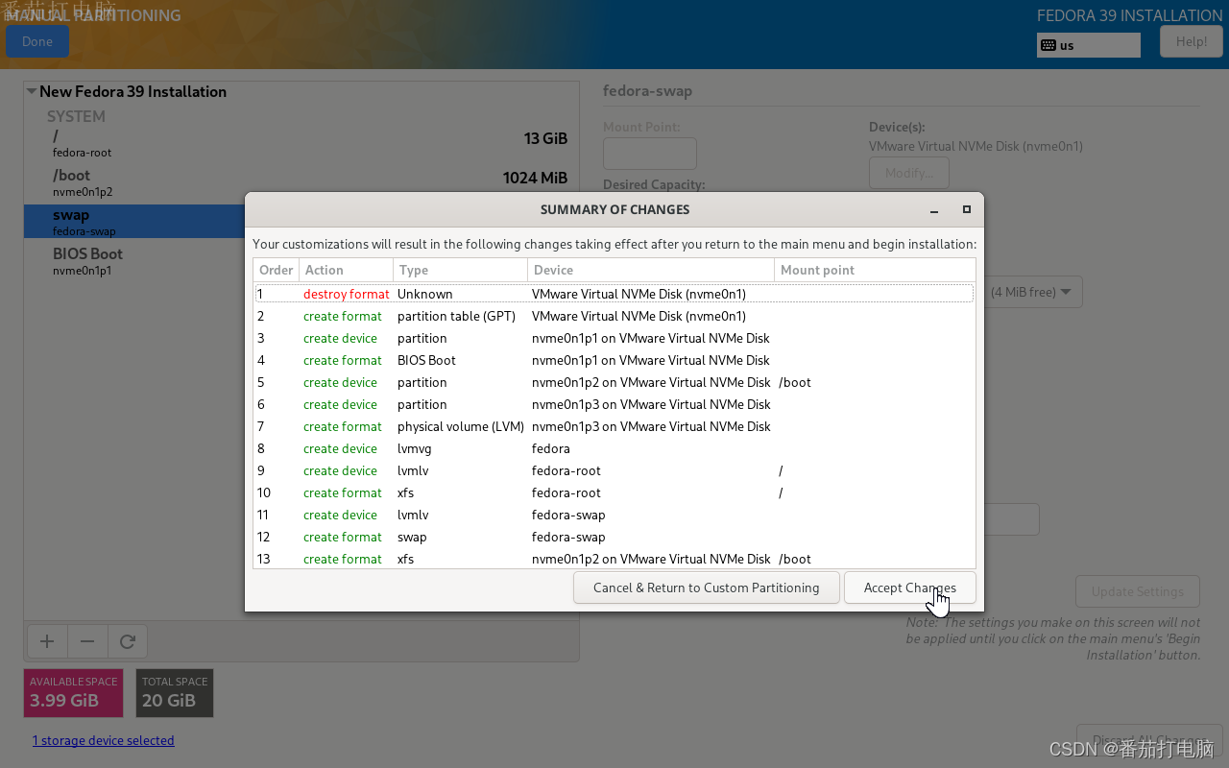Click the Action column header
This screenshot has height=768, width=1229.
point(347,270)
